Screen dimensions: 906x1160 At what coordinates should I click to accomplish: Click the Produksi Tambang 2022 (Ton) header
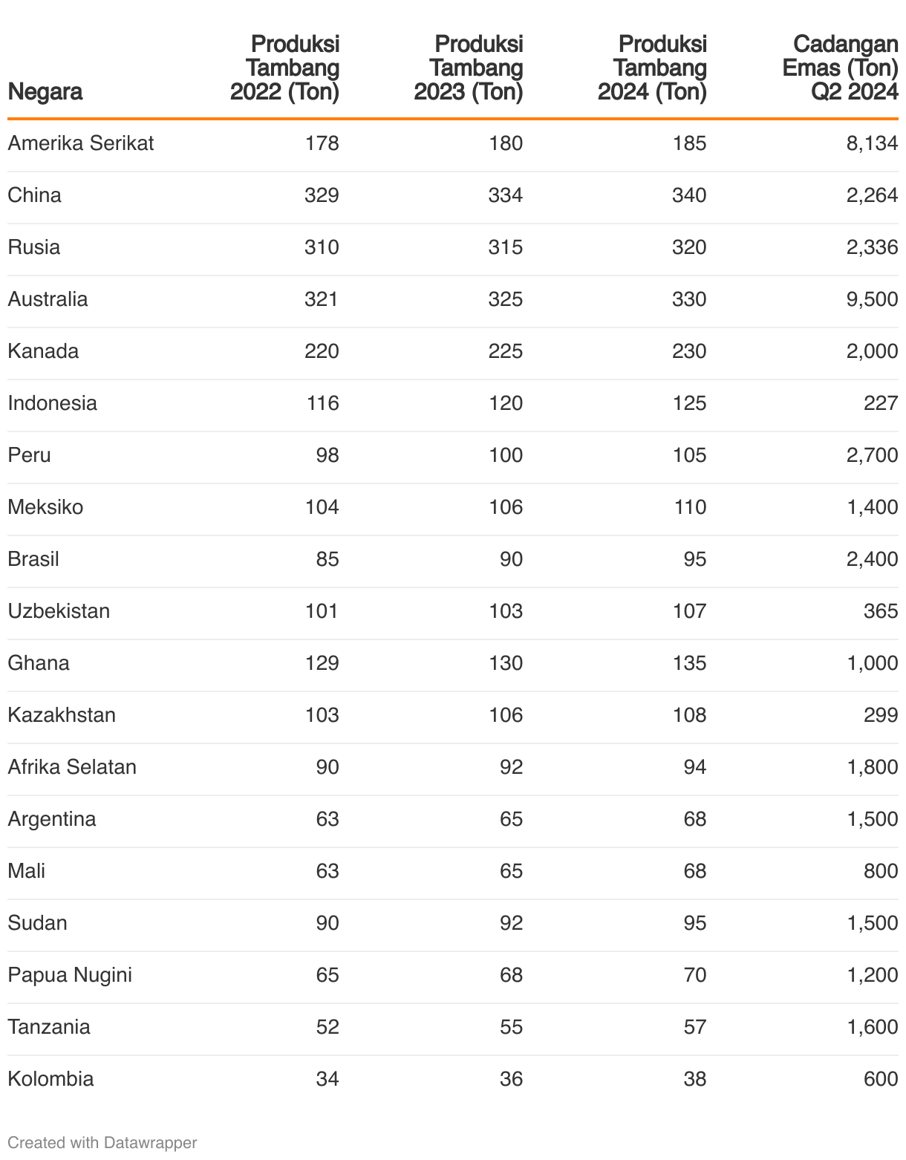pyautogui.click(x=284, y=68)
